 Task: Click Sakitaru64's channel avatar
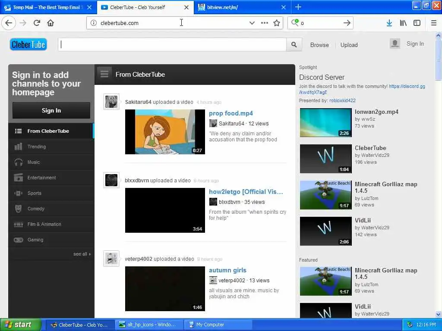111,102
